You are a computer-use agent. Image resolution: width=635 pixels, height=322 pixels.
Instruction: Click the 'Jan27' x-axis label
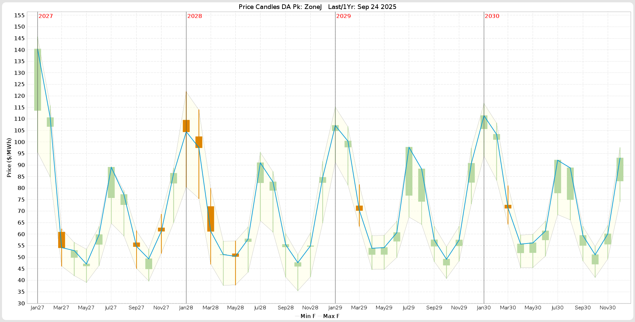(37, 308)
